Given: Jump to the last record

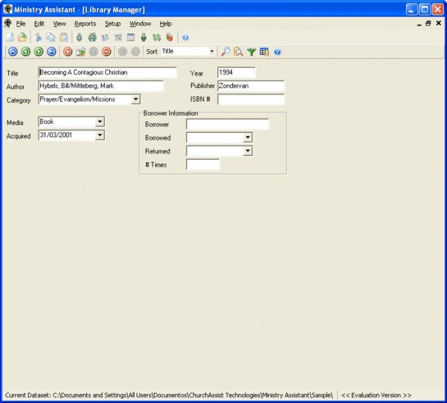Looking at the screenshot, I should [x=52, y=51].
